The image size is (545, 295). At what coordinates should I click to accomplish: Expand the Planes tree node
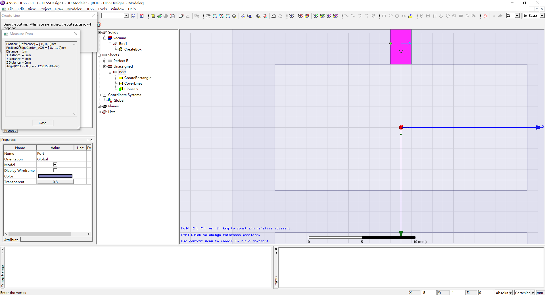(99, 106)
